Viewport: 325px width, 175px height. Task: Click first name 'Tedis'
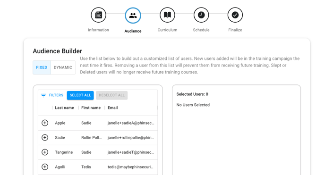click(86, 167)
